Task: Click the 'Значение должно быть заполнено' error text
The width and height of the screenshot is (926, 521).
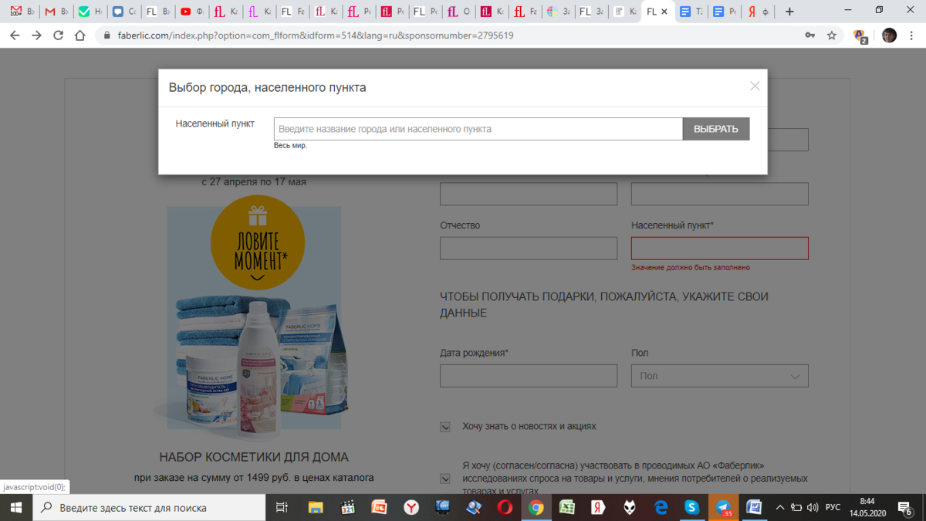Action: 691,267
